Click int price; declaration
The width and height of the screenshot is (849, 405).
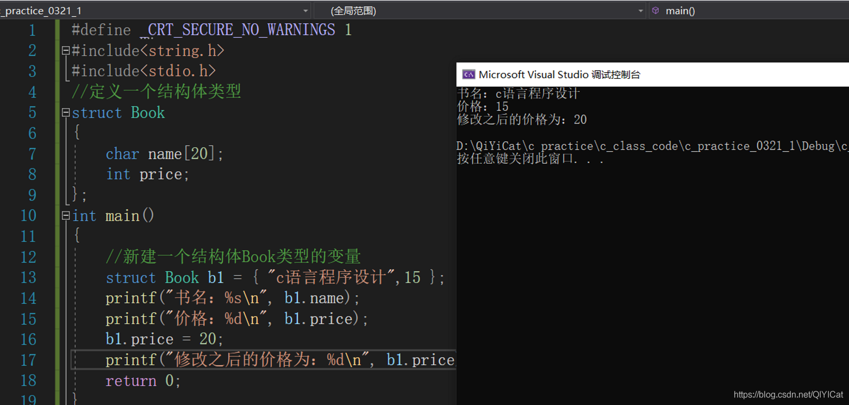pos(148,175)
